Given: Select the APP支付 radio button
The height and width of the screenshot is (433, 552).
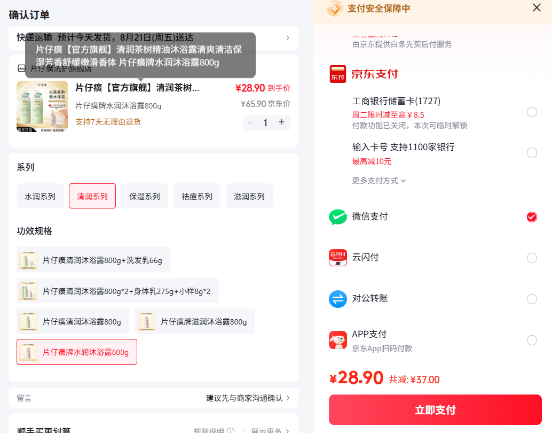Looking at the screenshot, I should tap(532, 341).
